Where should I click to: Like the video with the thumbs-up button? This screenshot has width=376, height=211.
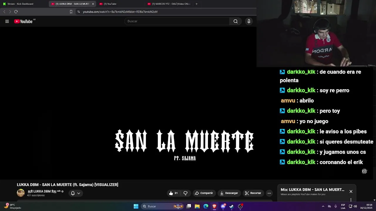pos(173,193)
